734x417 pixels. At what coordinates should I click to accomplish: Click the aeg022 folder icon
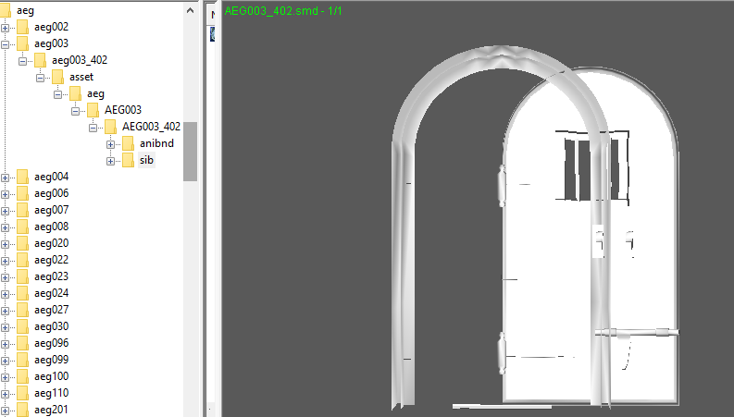coord(22,260)
